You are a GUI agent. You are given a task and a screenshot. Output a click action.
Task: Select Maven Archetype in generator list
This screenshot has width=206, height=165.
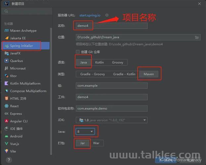click(x=26, y=31)
